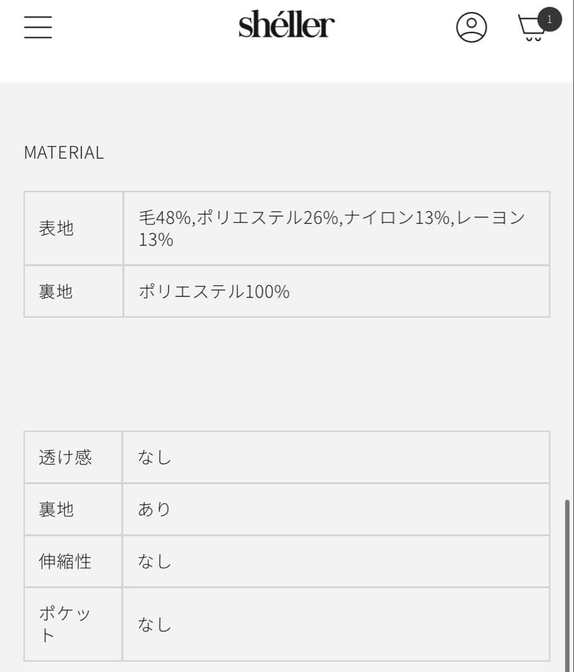Go home via the shéller logo
This screenshot has height=672, width=574.
click(x=286, y=26)
